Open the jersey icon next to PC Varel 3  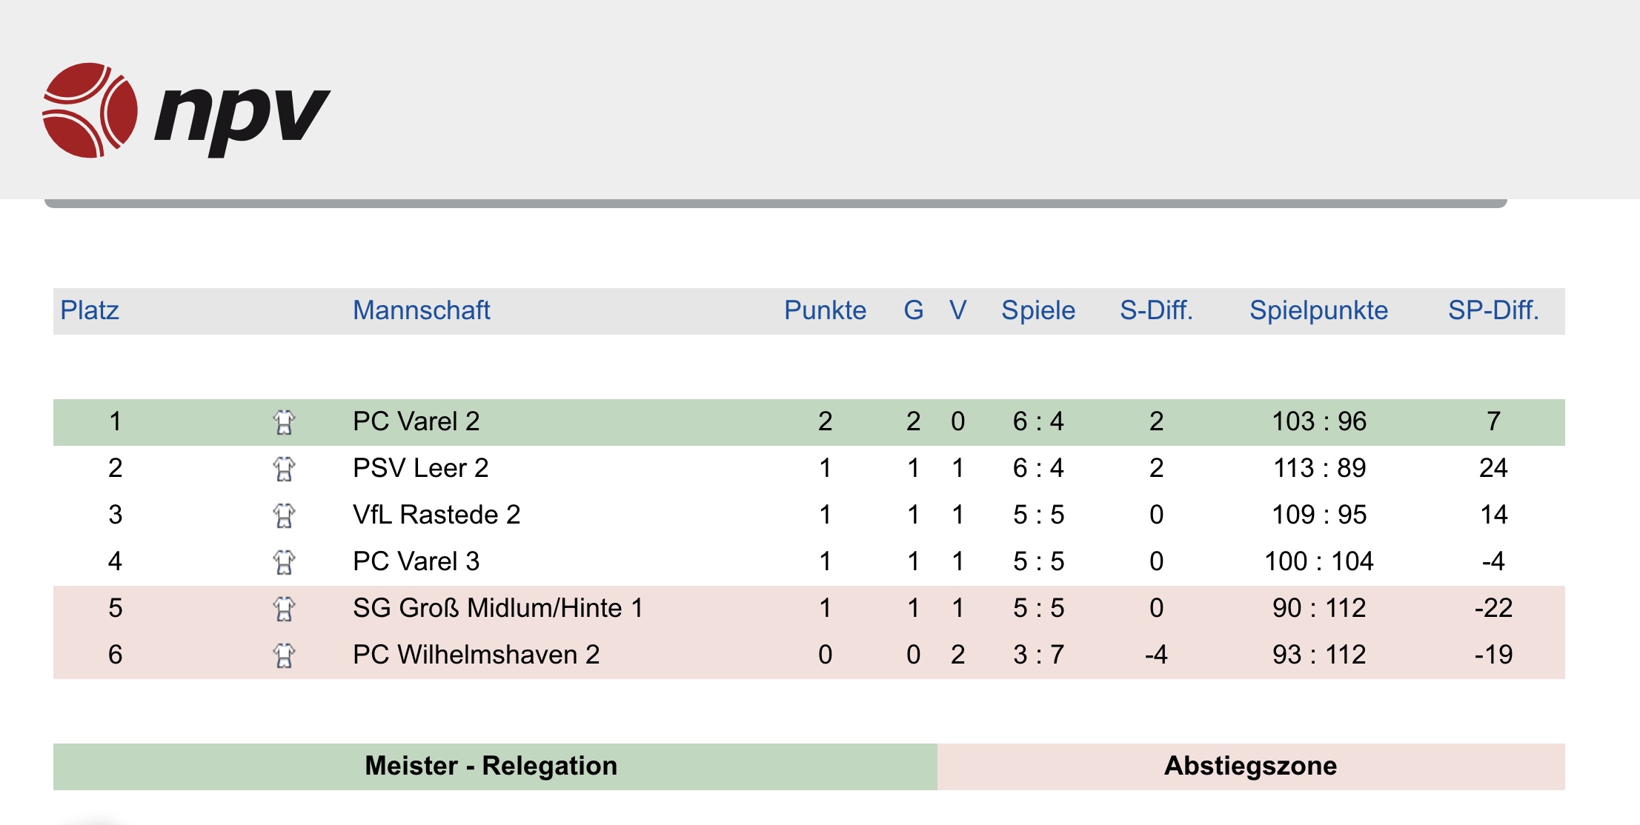(284, 562)
